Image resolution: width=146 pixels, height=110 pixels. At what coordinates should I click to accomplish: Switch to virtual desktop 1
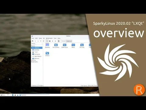coord(8,95)
